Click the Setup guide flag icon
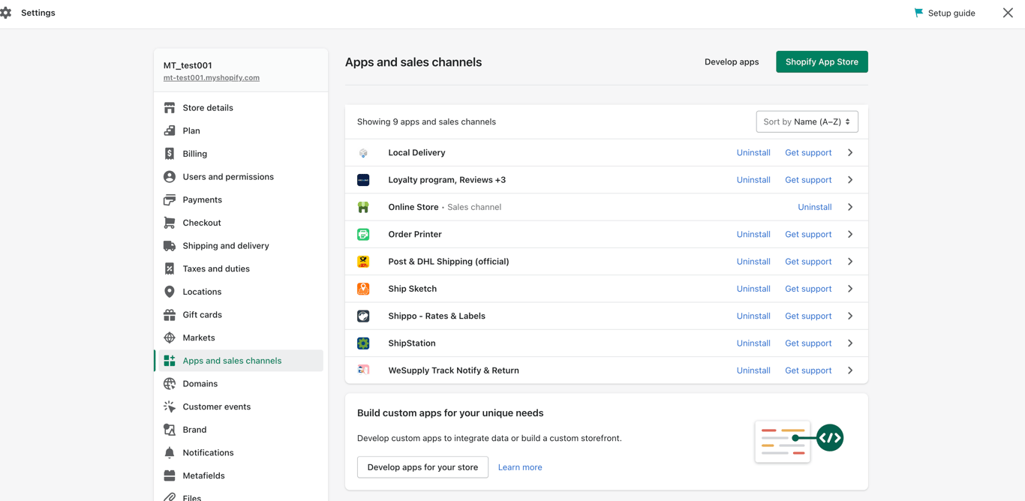The image size is (1025, 501). click(x=918, y=13)
